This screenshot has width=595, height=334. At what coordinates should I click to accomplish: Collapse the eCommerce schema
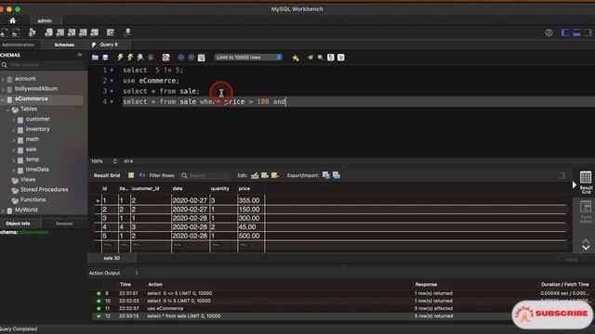tap(4, 99)
